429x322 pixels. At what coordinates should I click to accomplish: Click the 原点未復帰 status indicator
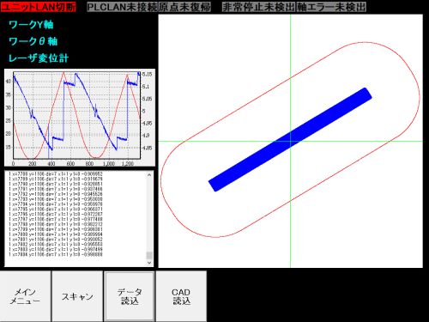pyautogui.click(x=184, y=7)
